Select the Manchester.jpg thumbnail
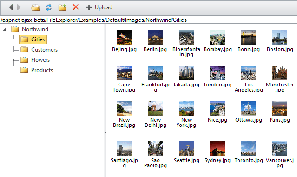Screen dimensions: 297x177 click(x=280, y=73)
